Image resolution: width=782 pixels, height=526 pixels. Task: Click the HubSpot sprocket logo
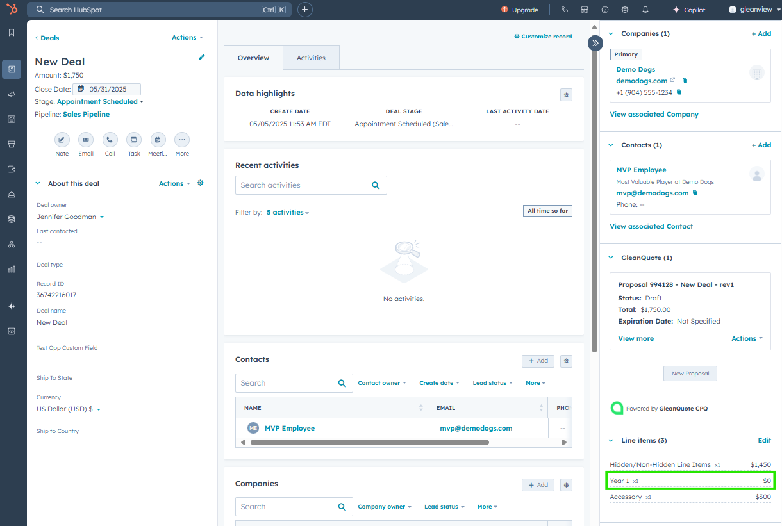tap(12, 10)
